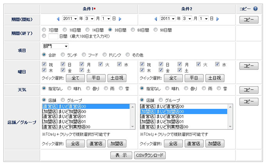The image size is (266, 165).
Task: Click コピー button in 天気 row
Action: tap(249, 90)
